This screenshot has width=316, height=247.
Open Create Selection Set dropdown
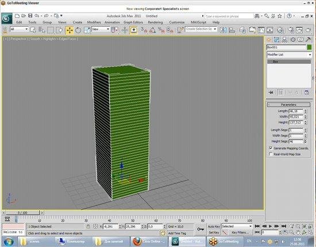[201, 29]
